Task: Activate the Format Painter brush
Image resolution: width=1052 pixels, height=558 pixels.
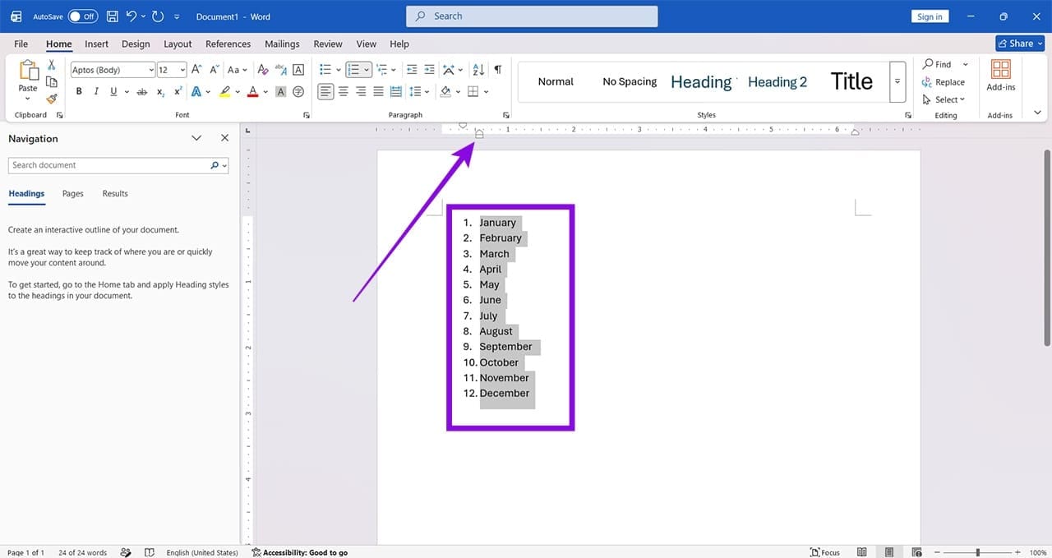Action: click(51, 98)
